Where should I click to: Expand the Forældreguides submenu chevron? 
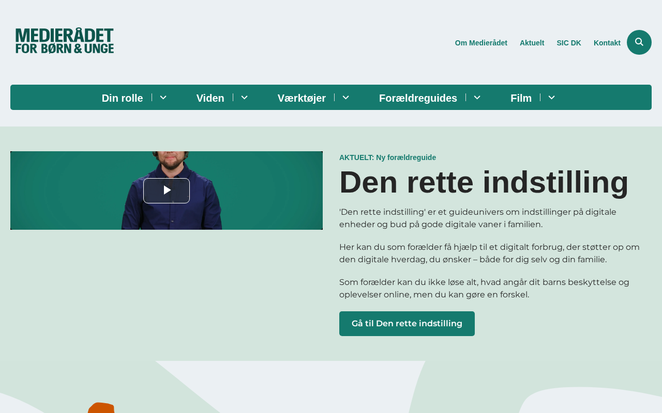pyautogui.click(x=477, y=98)
